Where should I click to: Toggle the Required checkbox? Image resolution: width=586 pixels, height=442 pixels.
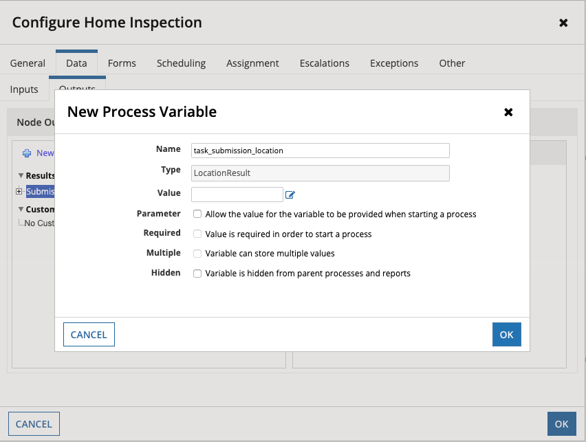197,234
